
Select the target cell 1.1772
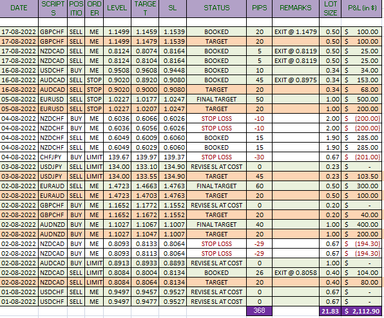coord(145,206)
